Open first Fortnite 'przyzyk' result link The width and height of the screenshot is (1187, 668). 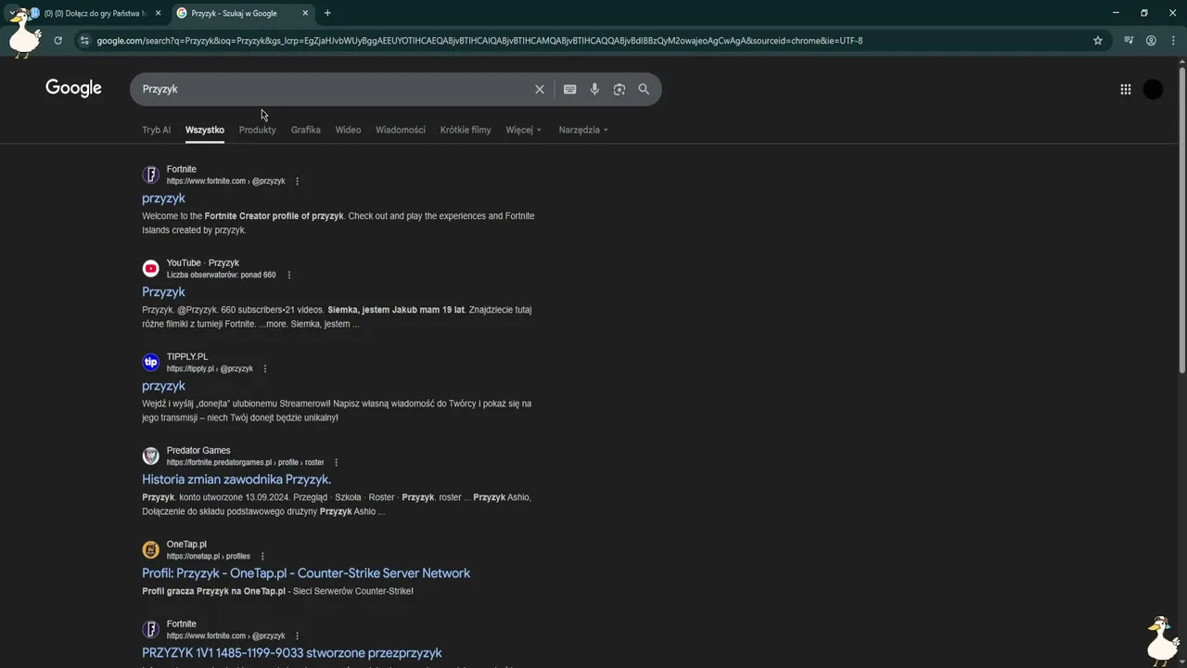pyautogui.click(x=163, y=199)
